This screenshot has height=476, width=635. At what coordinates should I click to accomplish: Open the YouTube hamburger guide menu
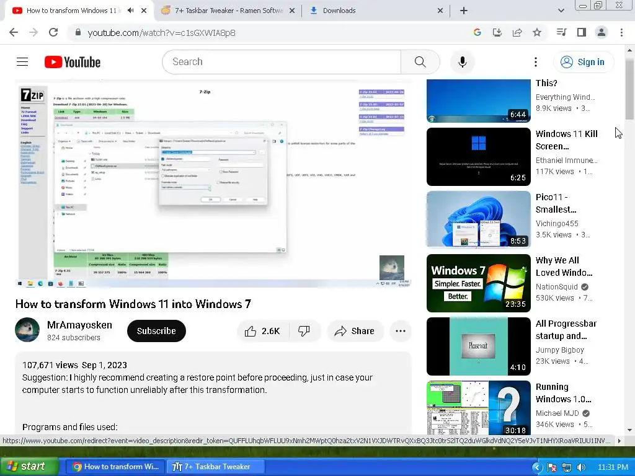pos(22,62)
